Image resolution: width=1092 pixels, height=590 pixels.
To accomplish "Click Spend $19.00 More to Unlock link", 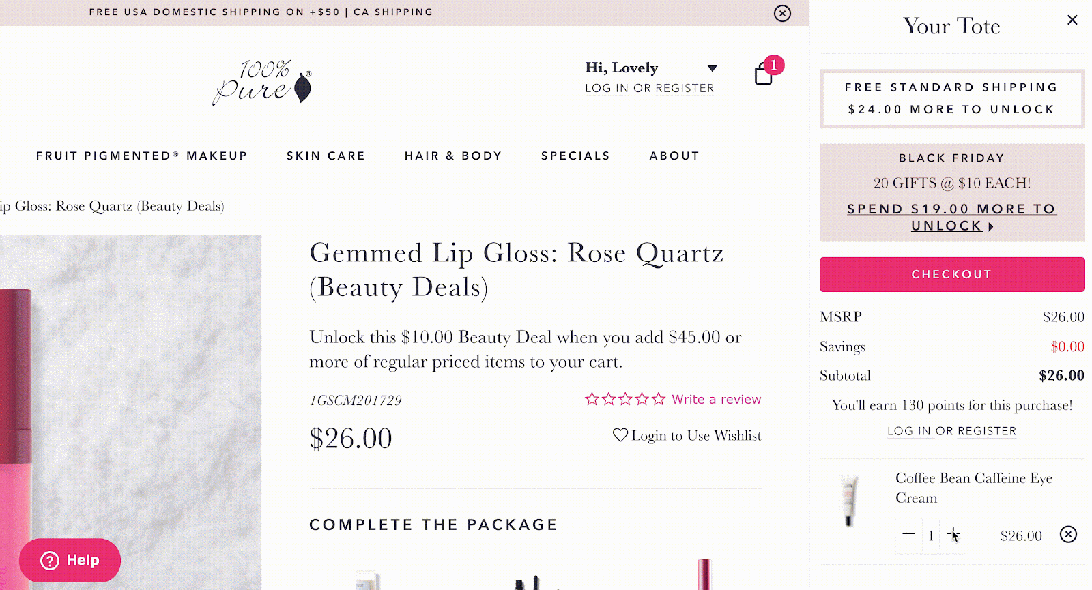I will (x=952, y=217).
